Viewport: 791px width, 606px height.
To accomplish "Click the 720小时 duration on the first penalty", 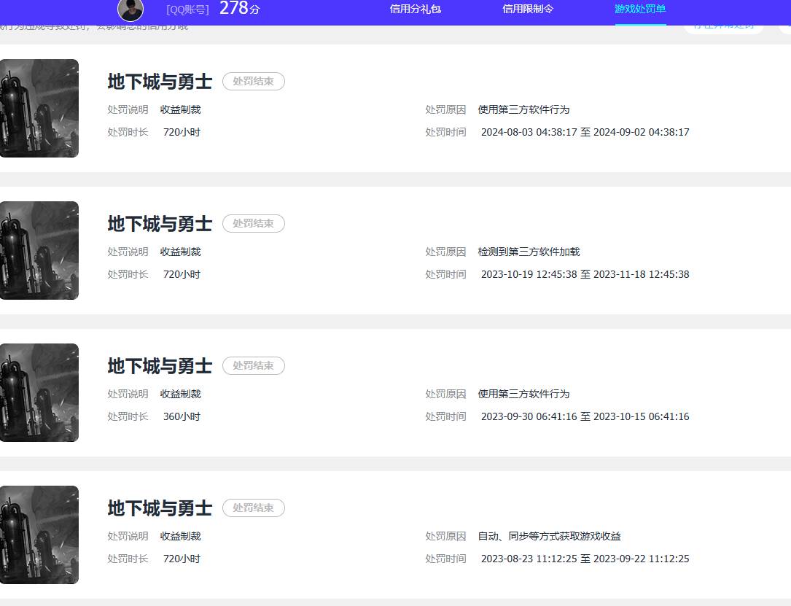I will point(182,132).
